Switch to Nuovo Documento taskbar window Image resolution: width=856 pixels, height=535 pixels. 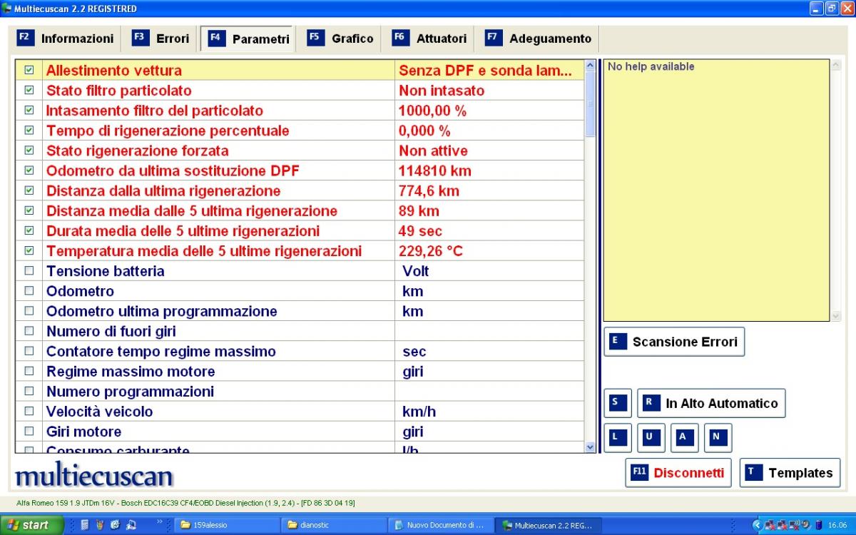point(441,525)
